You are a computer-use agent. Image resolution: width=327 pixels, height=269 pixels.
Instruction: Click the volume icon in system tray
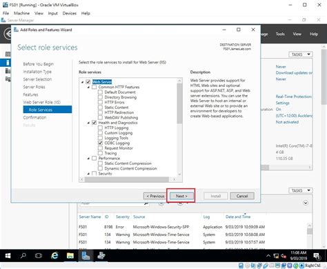pyautogui.click(x=284, y=256)
